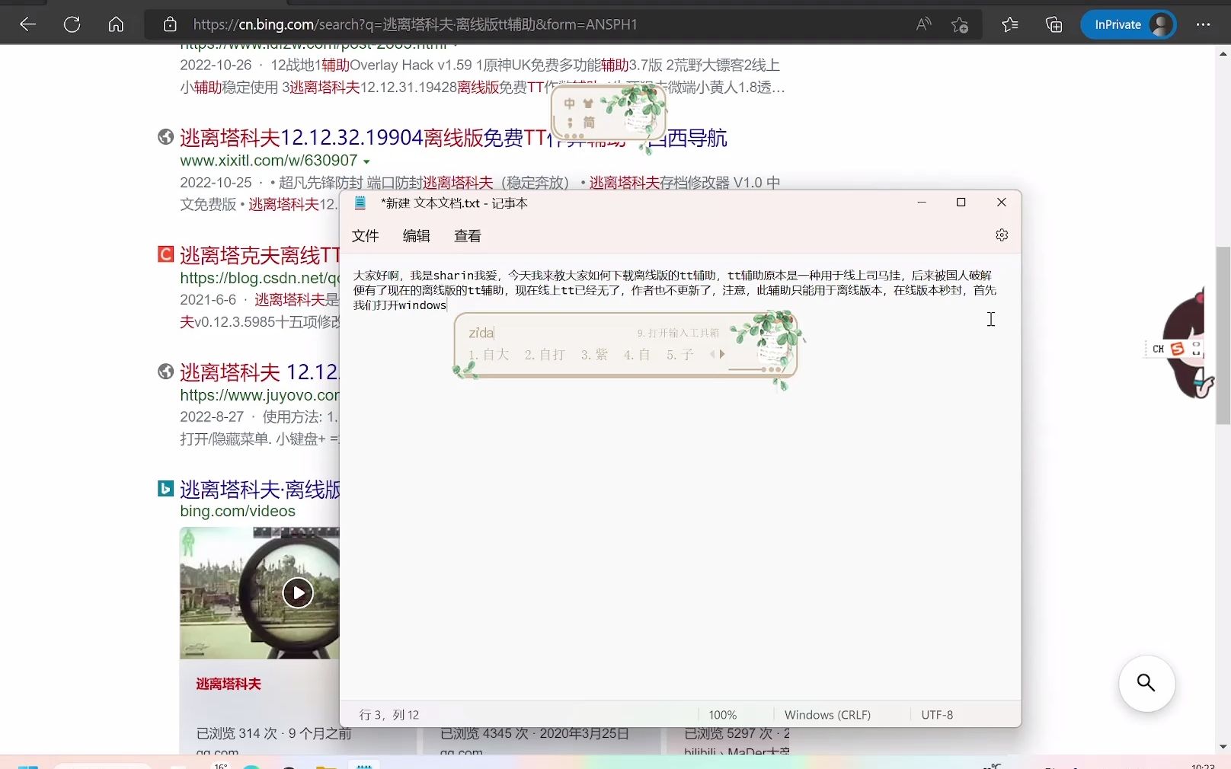1231x769 pixels.
Task: Open 逃离塔克夫离线TT CSDN result
Action: pyautogui.click(x=260, y=255)
